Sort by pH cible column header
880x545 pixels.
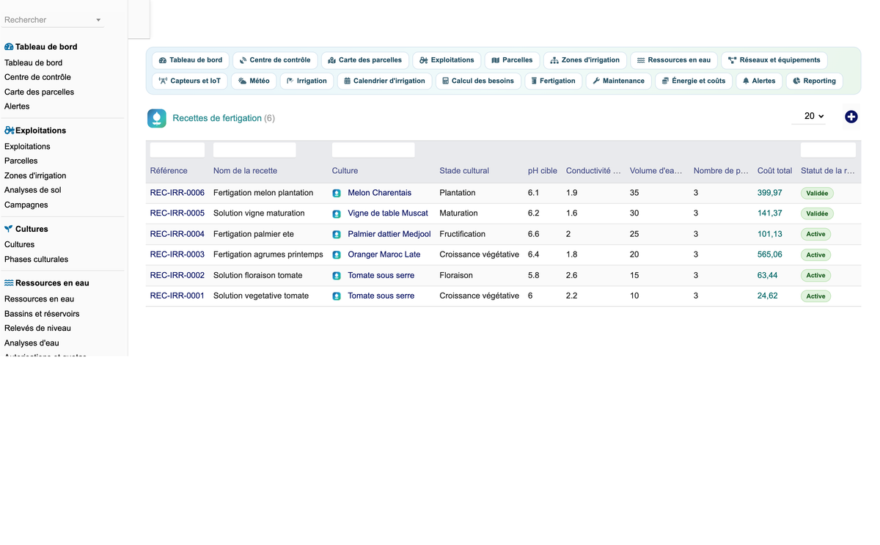click(x=543, y=171)
